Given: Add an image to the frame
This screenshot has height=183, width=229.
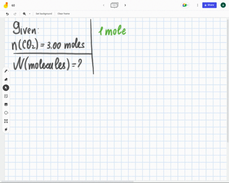Looking at the screenshot, I should point(6,104).
